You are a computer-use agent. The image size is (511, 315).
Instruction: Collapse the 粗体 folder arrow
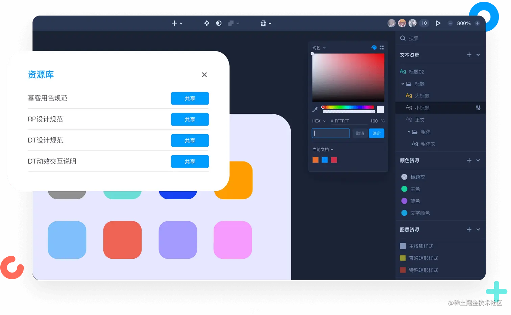point(409,132)
